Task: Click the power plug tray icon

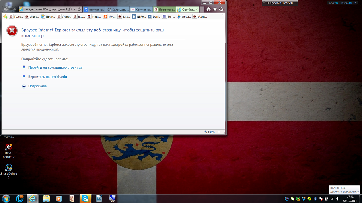Action: [326, 199]
